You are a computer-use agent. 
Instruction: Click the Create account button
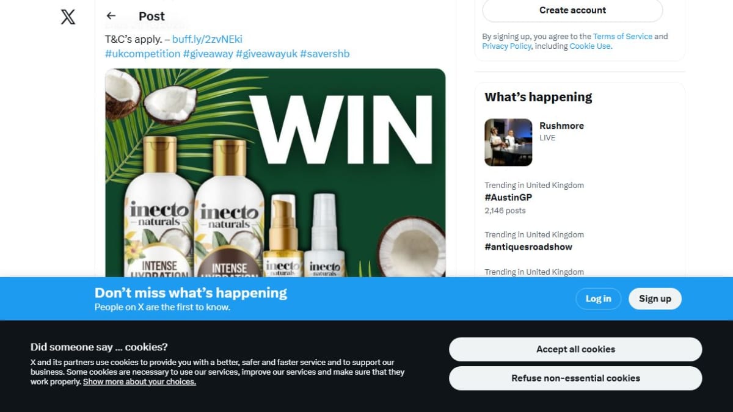[x=572, y=10]
